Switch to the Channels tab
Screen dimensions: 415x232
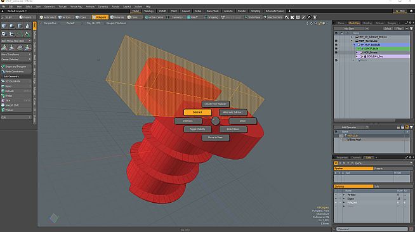(356, 157)
